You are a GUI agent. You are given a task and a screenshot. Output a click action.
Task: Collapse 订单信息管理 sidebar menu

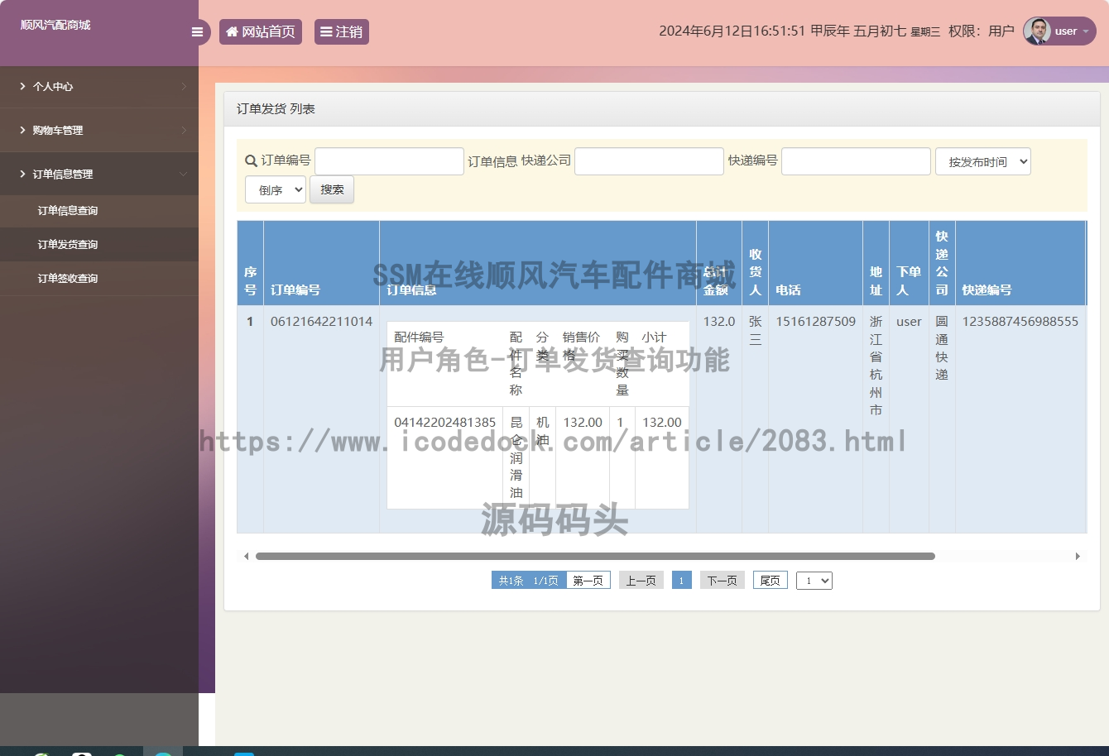(x=99, y=174)
